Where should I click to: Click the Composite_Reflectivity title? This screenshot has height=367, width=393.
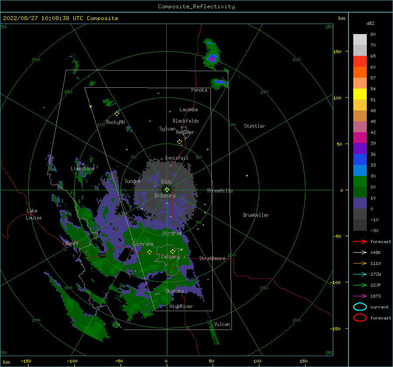pyautogui.click(x=196, y=7)
